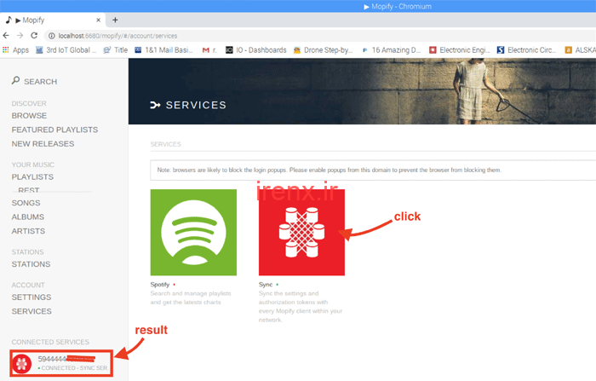Open account Settings
Viewport: 596px width, 381px height.
click(x=31, y=297)
